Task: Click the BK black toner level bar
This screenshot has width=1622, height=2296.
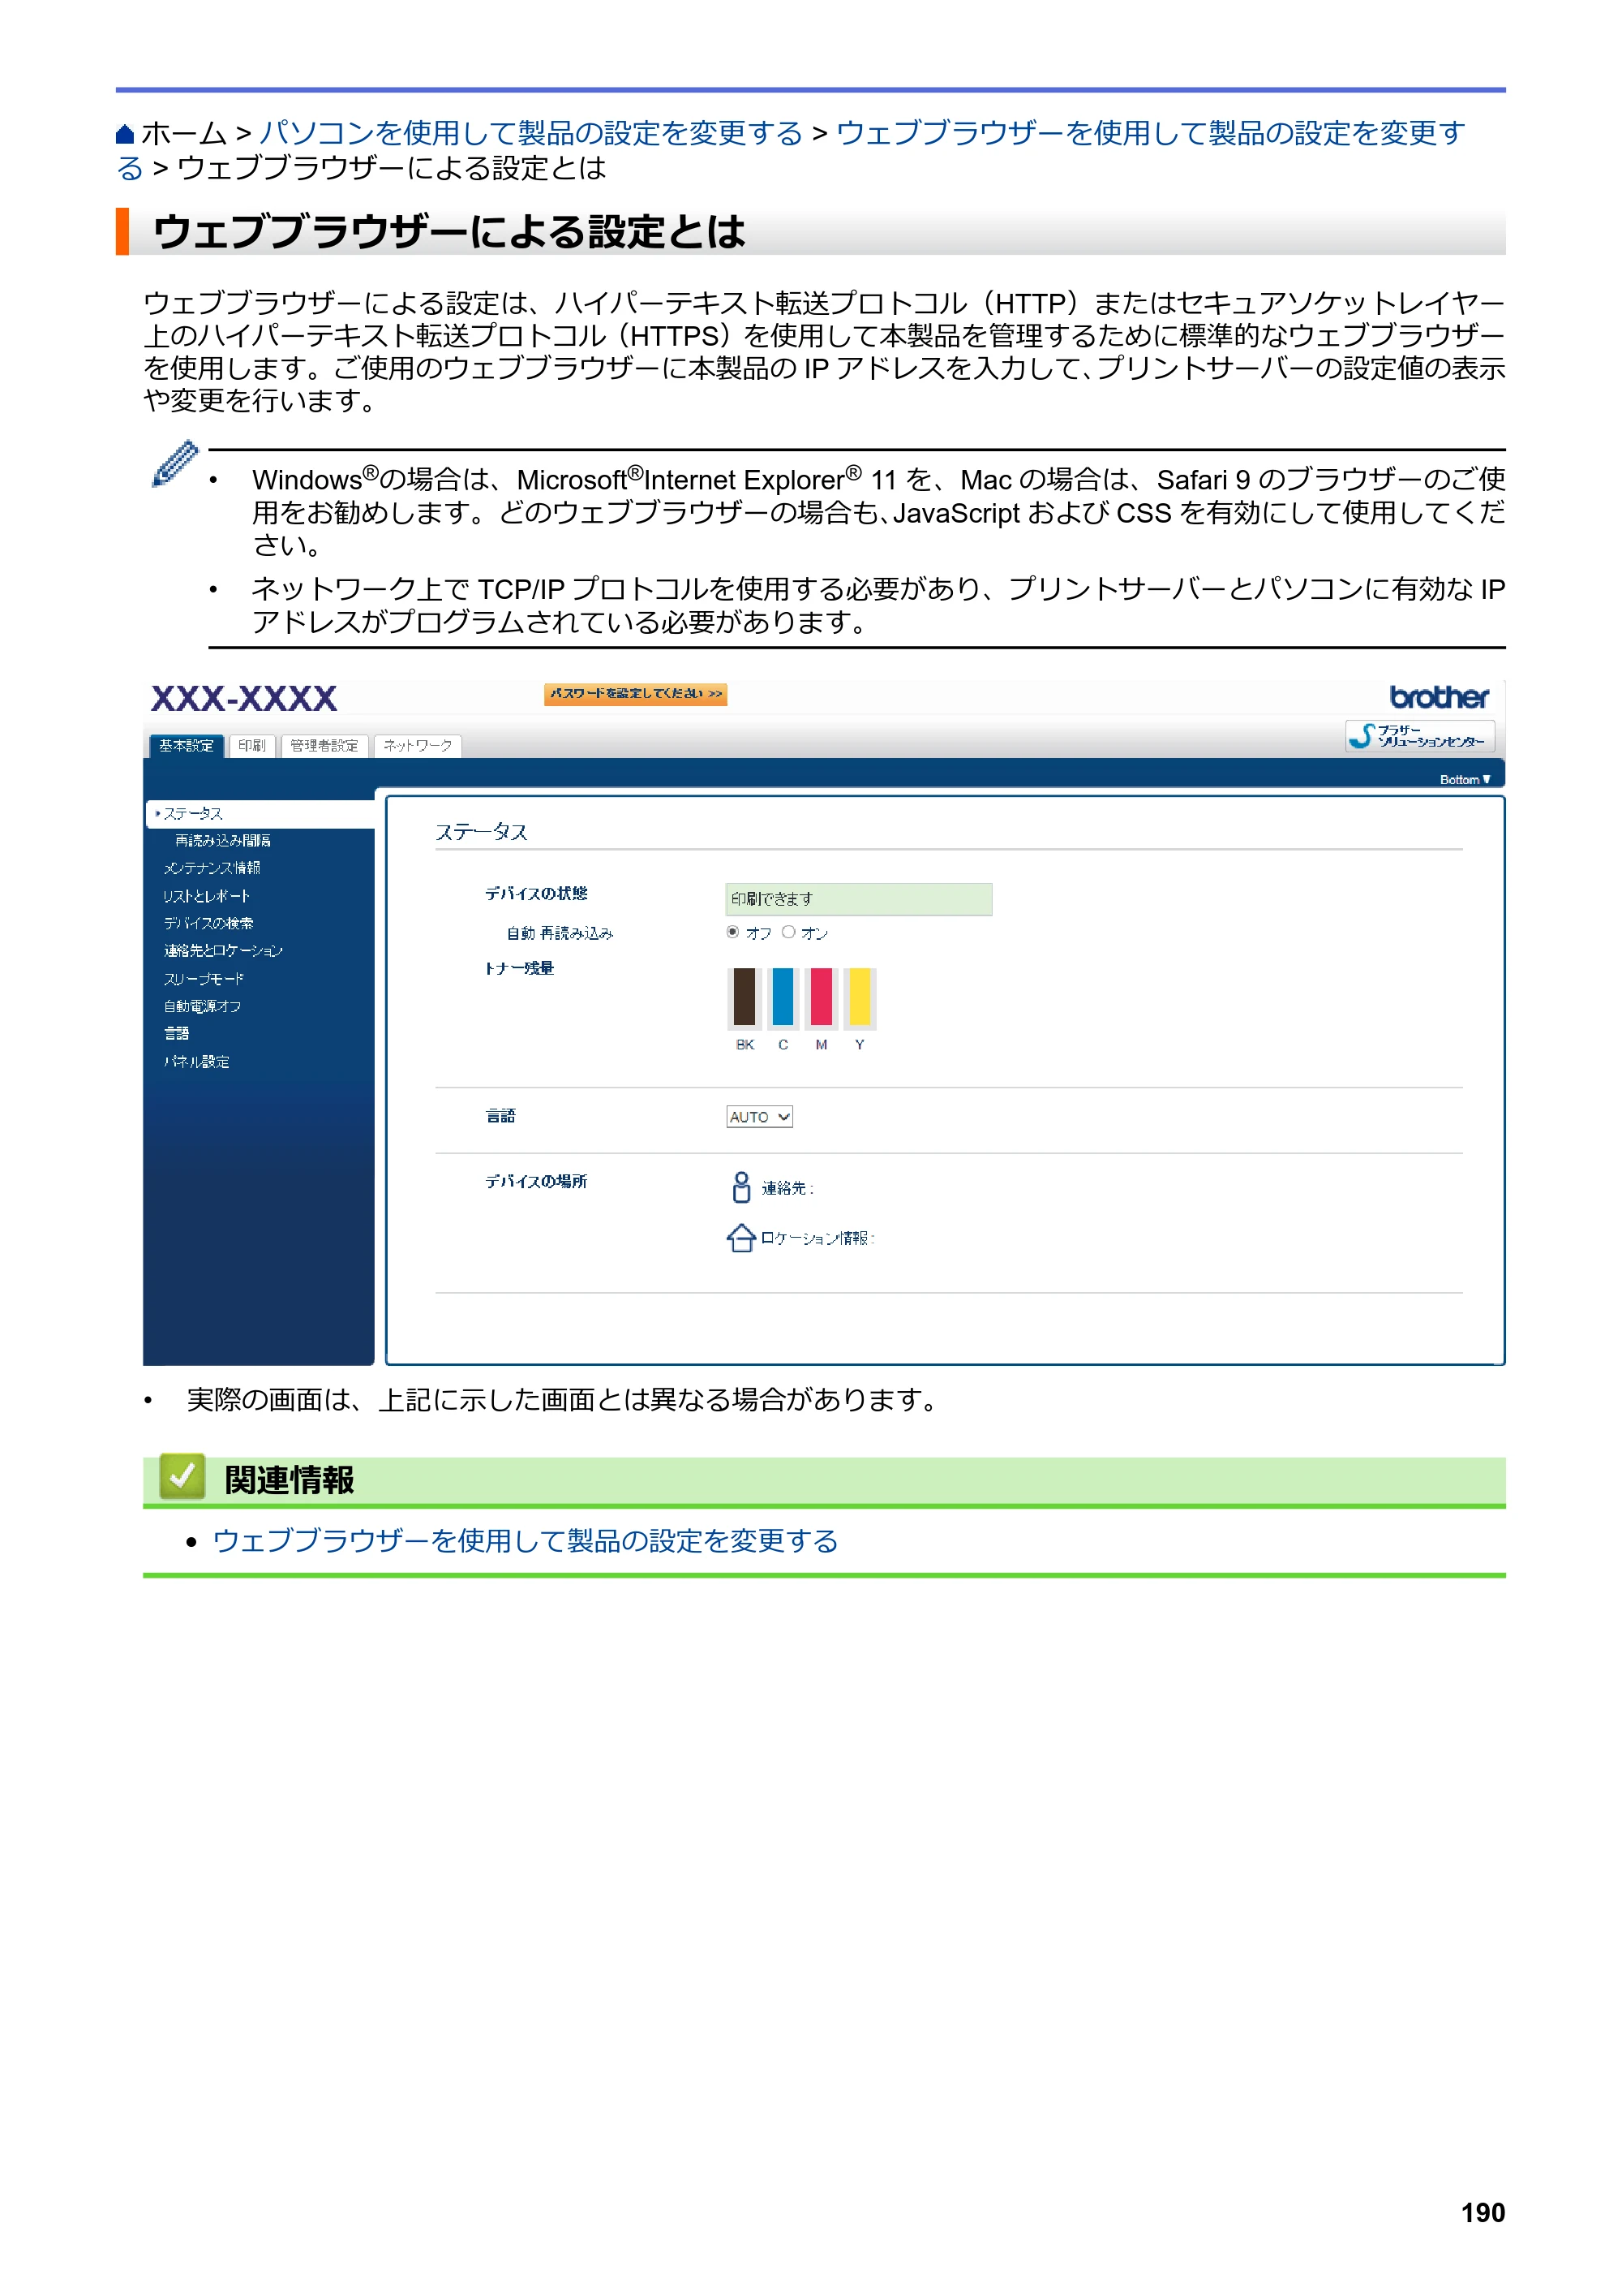Action: (744, 997)
